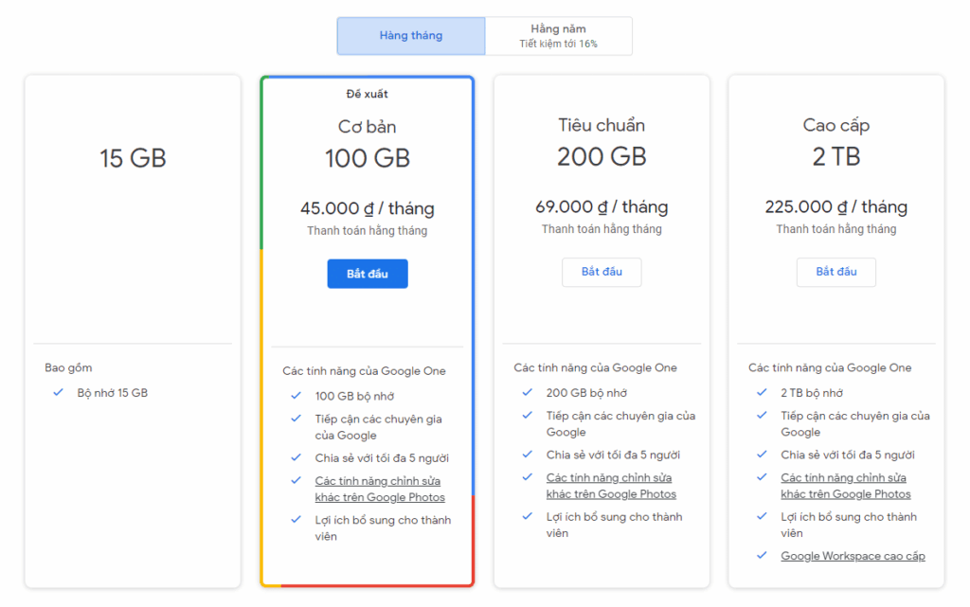Click checkmark beside Tiếp cận các chuyên gia in Cơ bản
The image size is (970, 607).
tap(296, 419)
